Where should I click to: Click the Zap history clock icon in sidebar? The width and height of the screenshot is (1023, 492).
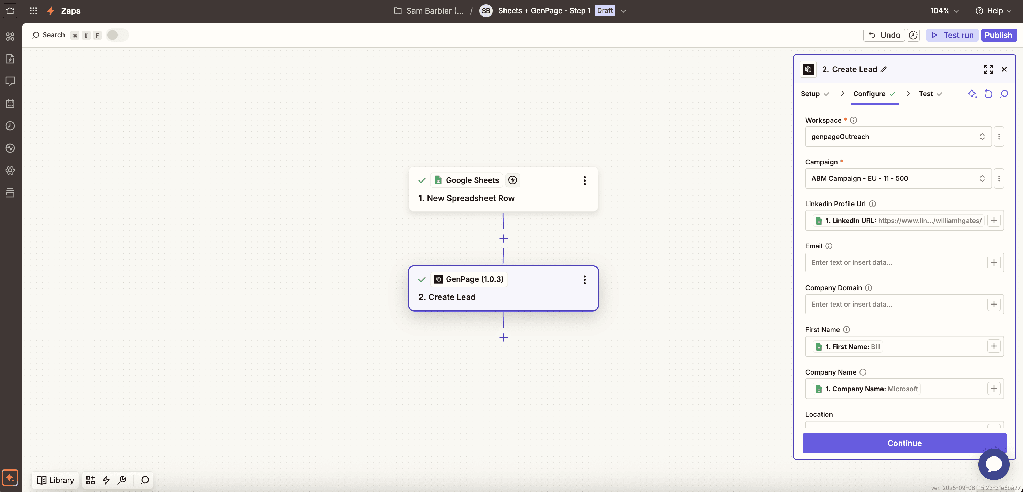coord(10,126)
